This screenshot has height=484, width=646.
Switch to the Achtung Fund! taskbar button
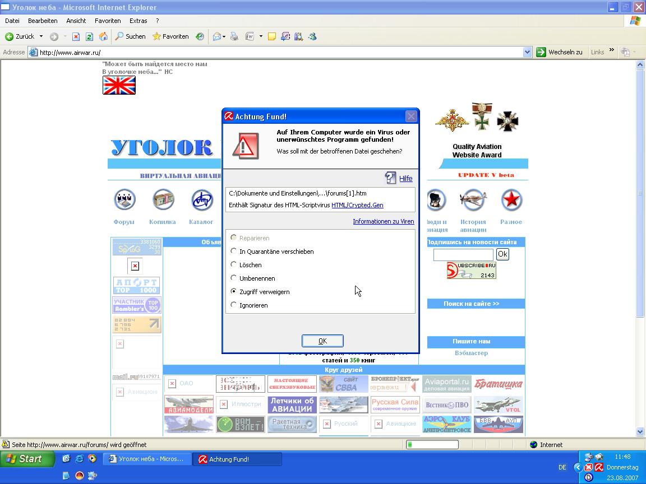click(238, 459)
